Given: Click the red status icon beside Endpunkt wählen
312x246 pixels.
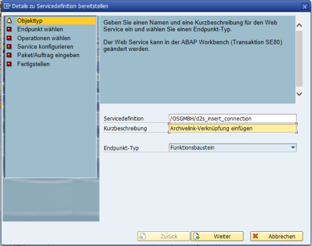Looking at the screenshot, I should [9, 30].
